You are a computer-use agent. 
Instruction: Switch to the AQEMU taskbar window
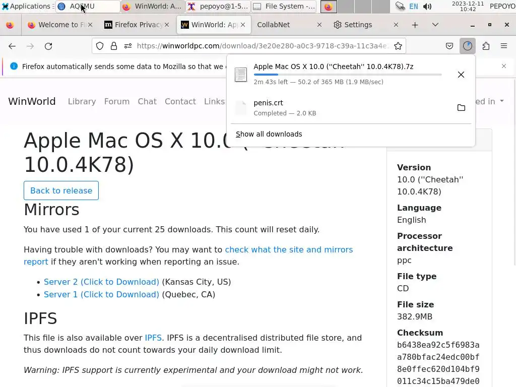click(88, 7)
